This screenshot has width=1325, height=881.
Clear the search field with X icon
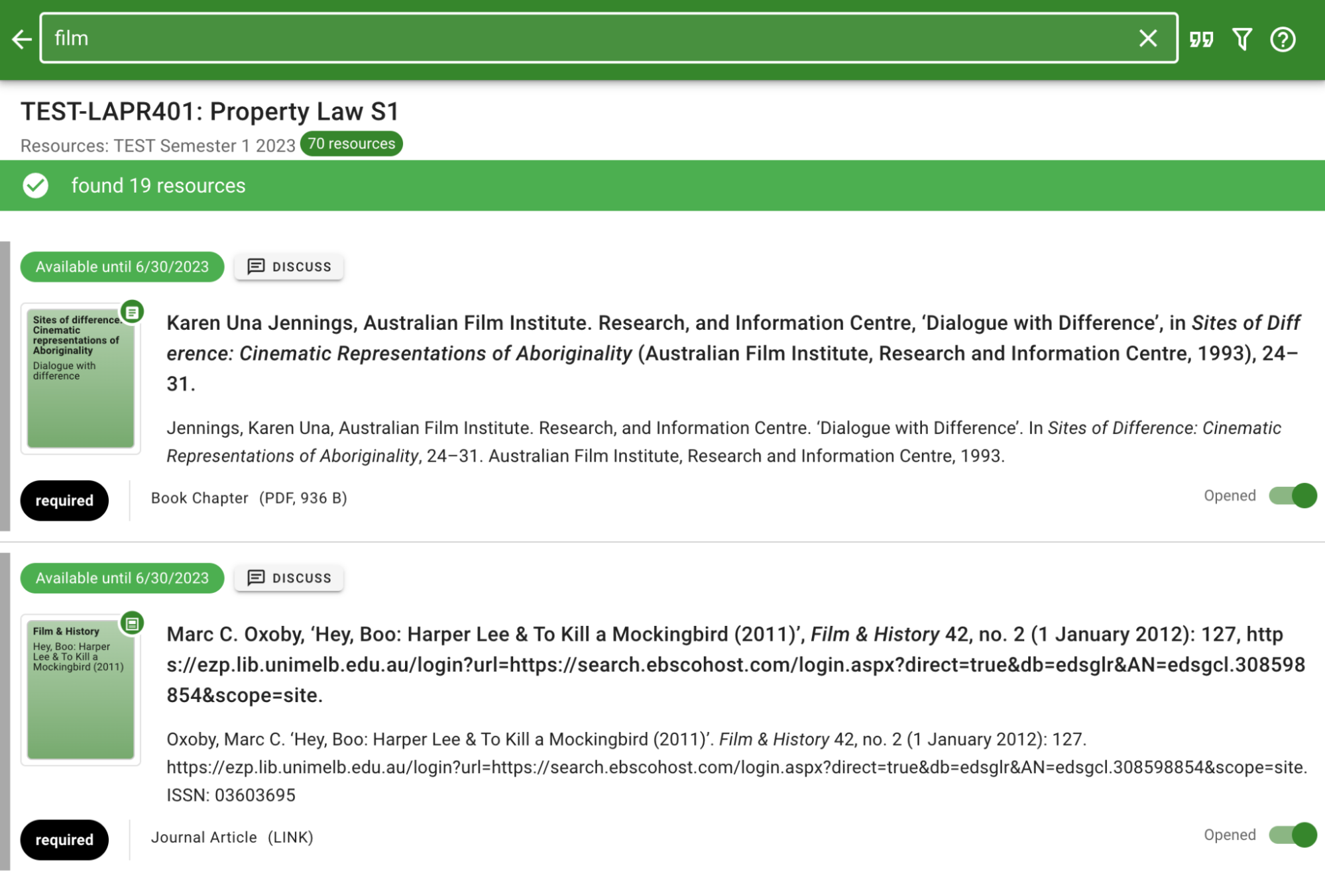point(1147,38)
